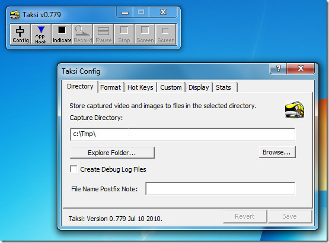The width and height of the screenshot is (329, 243).
Task: Click the Stop toolbar icon
Action: click(x=124, y=34)
